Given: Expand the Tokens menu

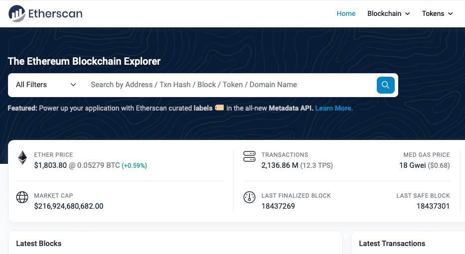Looking at the screenshot, I should click(438, 13).
